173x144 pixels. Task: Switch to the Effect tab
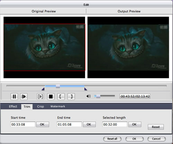pyautogui.click(x=13, y=106)
